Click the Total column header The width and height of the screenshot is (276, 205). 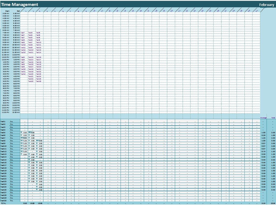(x=272, y=118)
